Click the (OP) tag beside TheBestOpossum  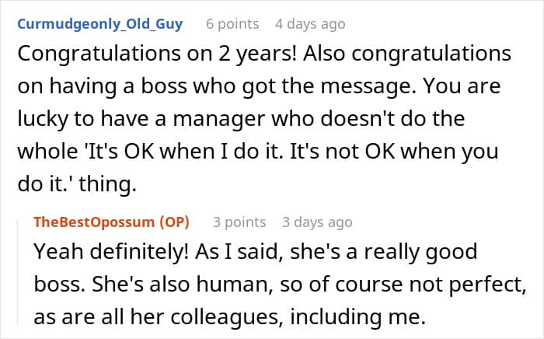click(174, 222)
